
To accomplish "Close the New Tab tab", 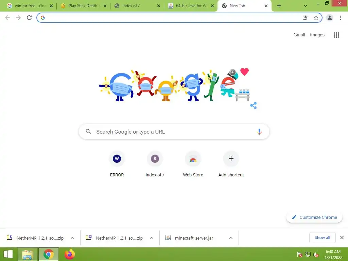I will coord(266,6).
